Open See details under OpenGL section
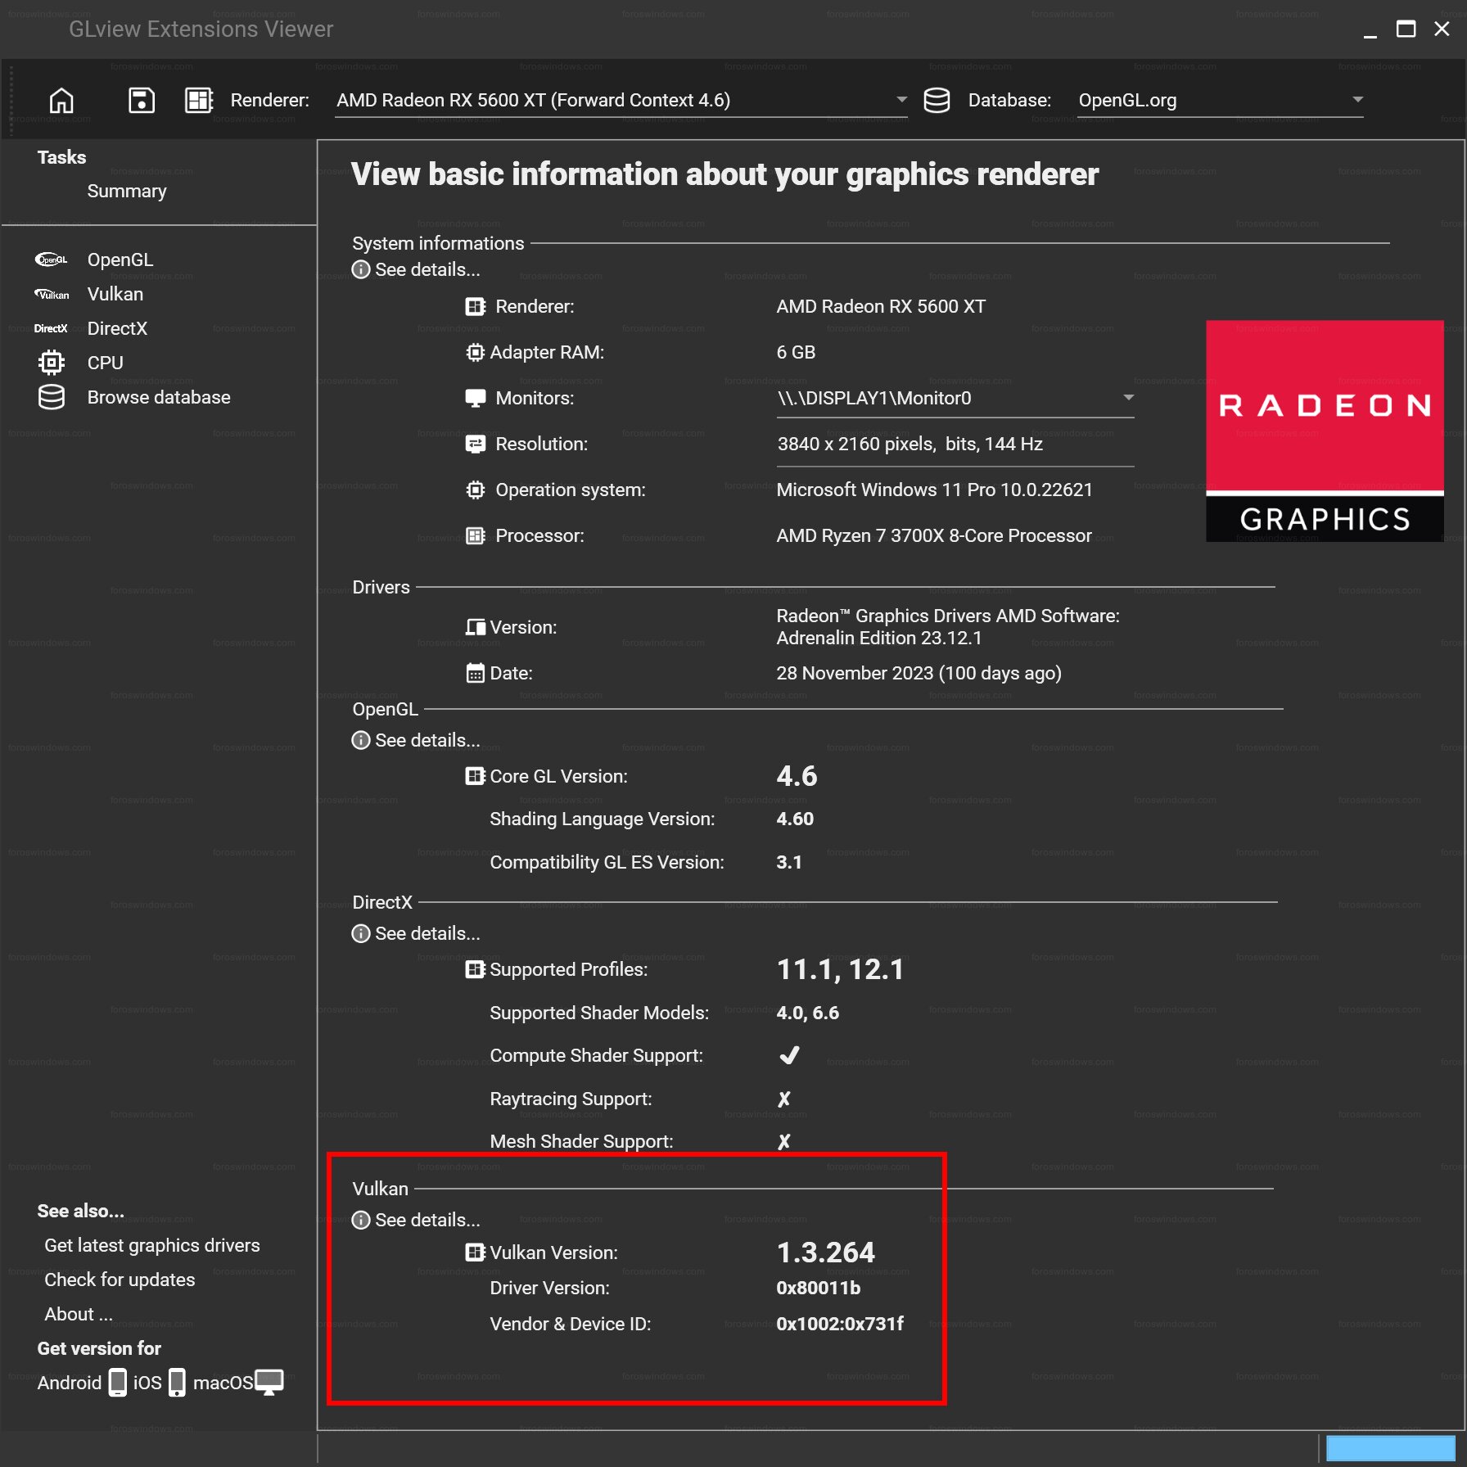Screen dimensions: 1467x1467 click(427, 741)
